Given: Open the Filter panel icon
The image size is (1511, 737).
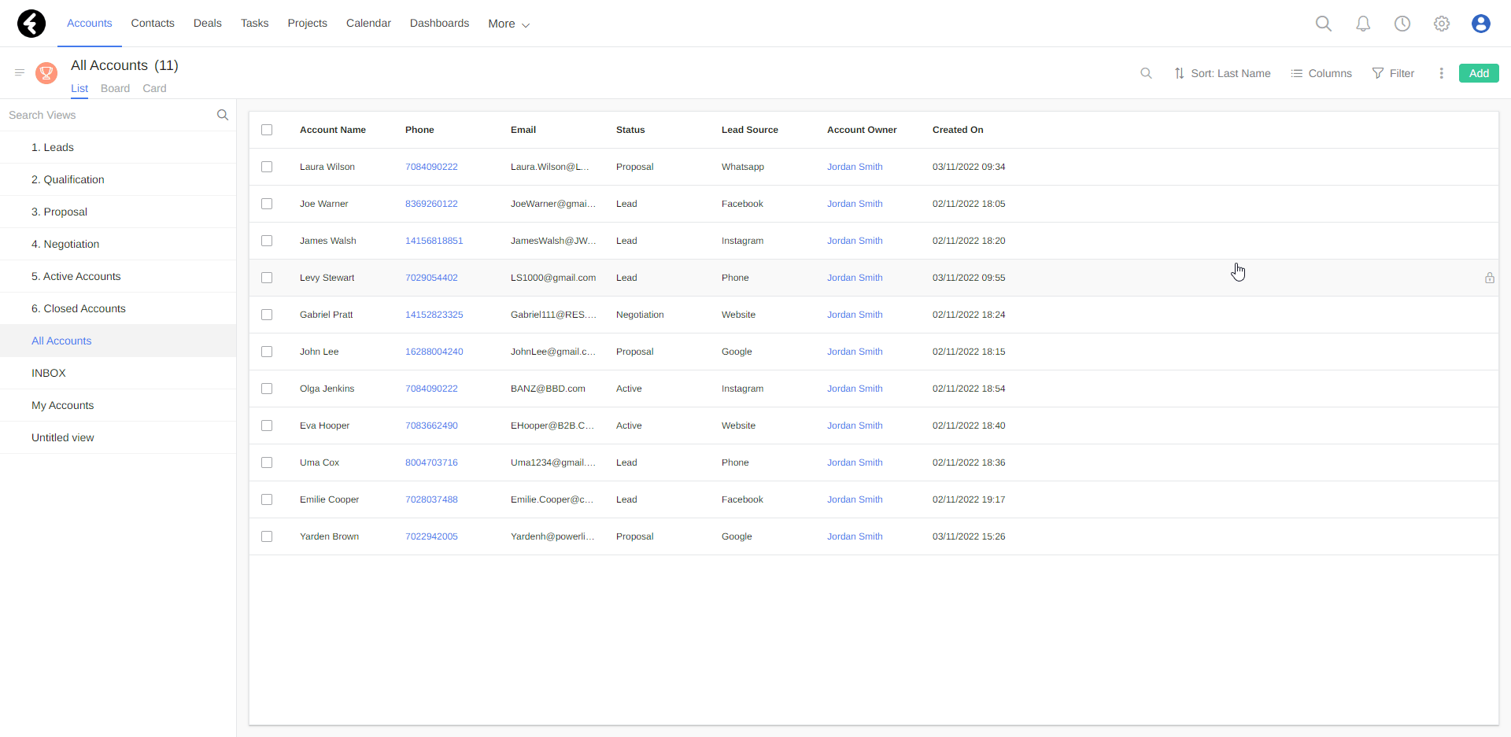Looking at the screenshot, I should pos(1376,73).
